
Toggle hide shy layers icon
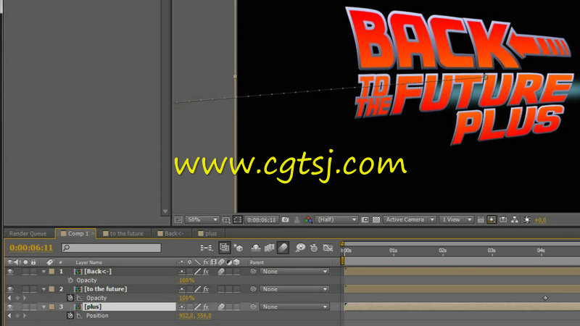point(256,248)
